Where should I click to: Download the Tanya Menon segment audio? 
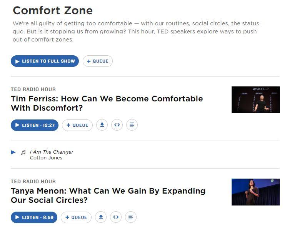click(101, 217)
